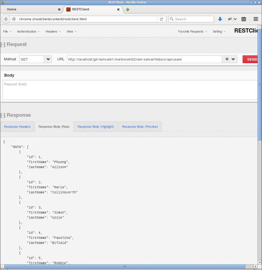Click the red SEND button
The image size is (262, 270).
pos(250,59)
